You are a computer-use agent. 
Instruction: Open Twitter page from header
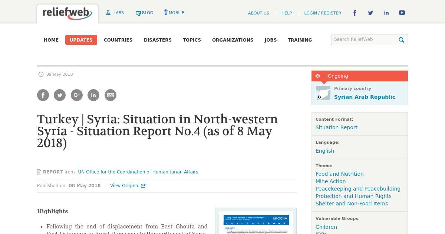370,13
